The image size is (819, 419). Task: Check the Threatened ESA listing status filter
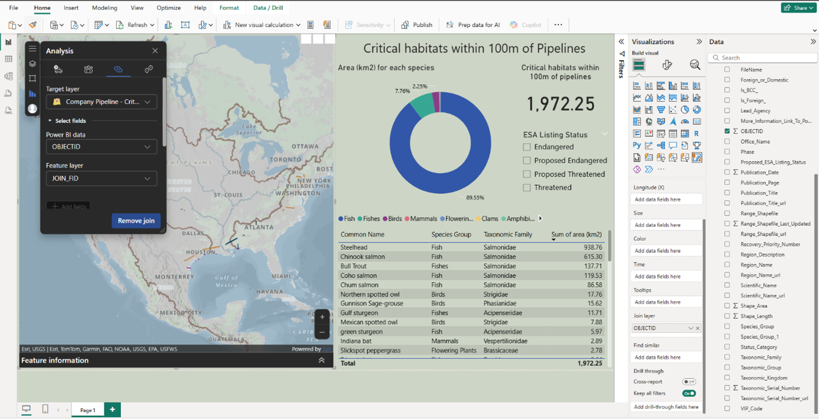(x=526, y=187)
